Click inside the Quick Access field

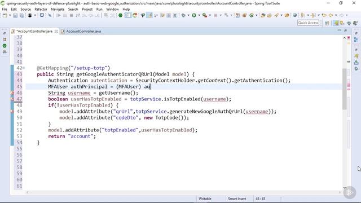pos(308,23)
